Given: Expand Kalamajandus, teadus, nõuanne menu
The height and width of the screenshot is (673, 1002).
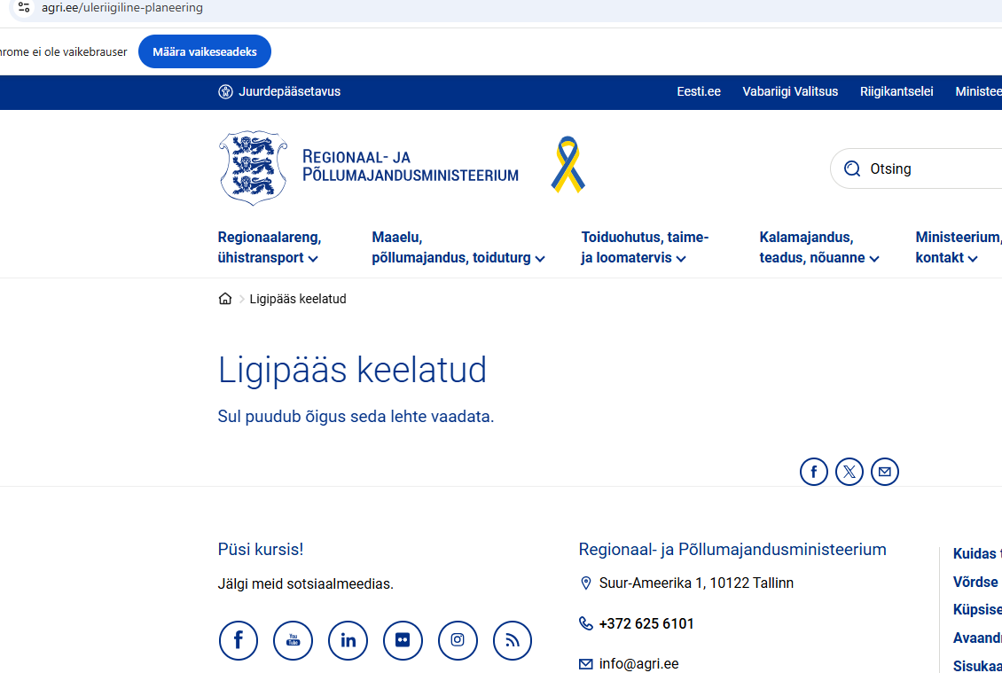Looking at the screenshot, I should click(819, 248).
